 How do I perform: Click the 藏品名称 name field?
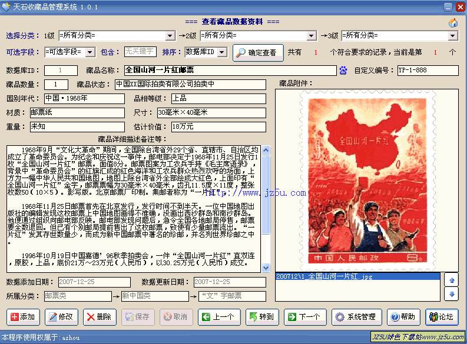point(230,70)
